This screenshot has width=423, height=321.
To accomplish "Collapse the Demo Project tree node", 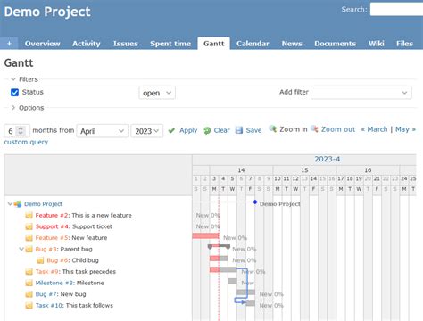I will 10,204.
